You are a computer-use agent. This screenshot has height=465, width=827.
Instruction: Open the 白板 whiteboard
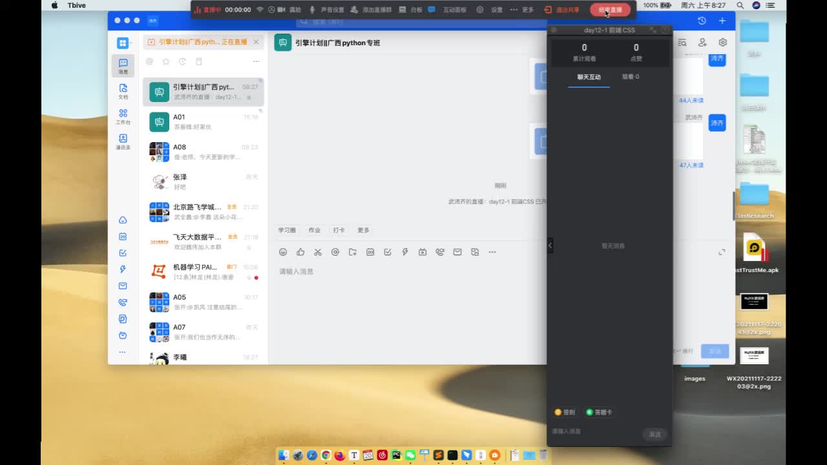411,10
